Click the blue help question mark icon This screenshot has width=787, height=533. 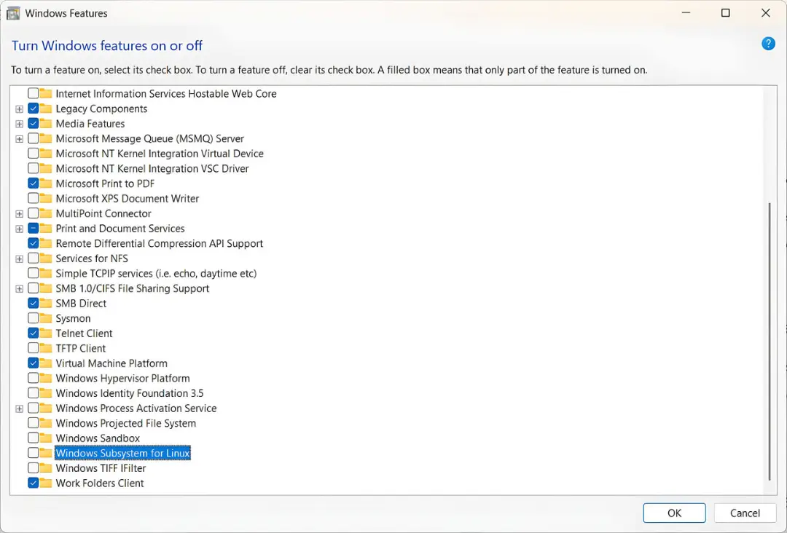(x=768, y=44)
